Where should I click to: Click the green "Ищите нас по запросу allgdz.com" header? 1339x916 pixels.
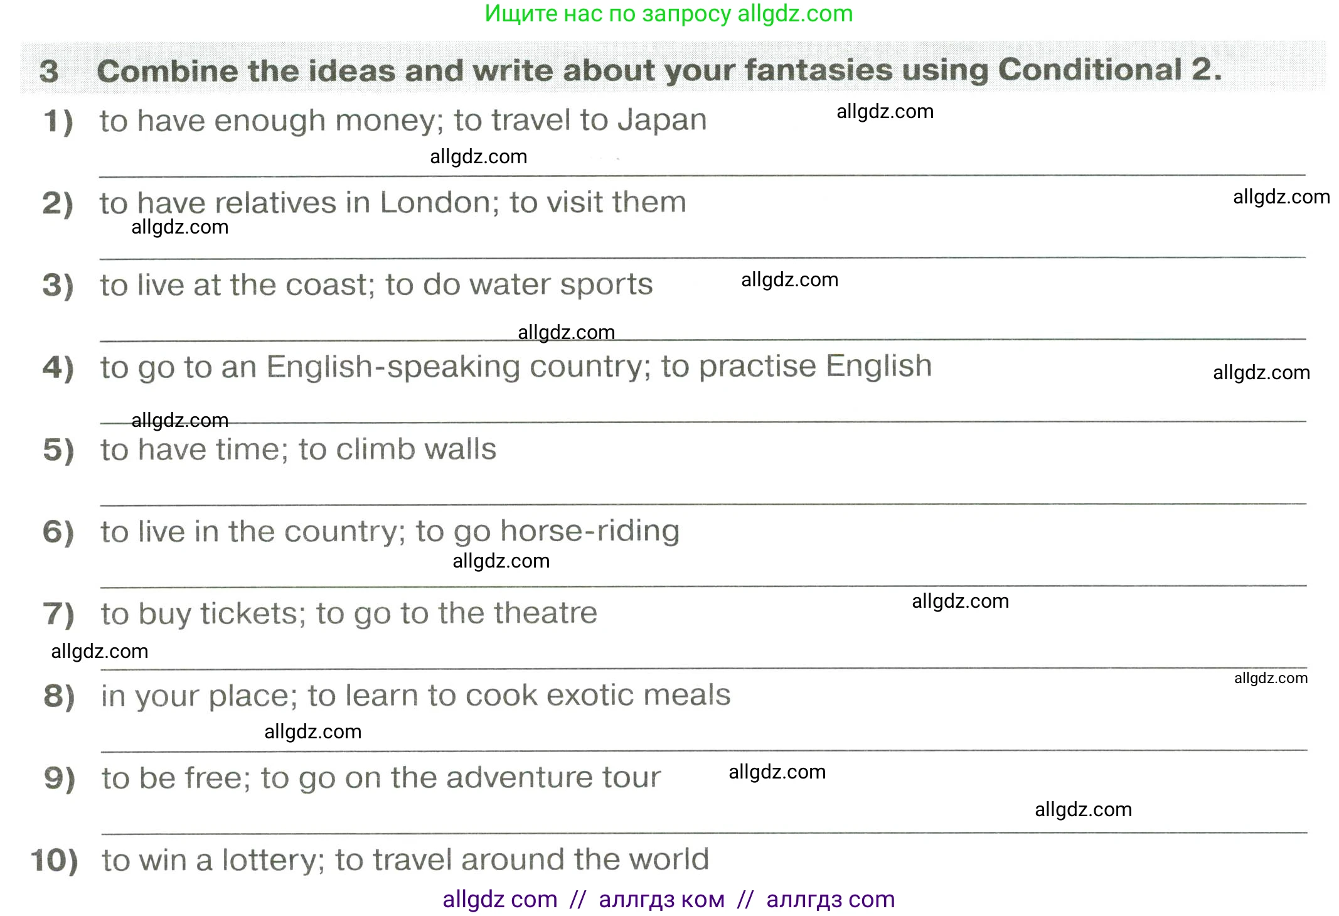point(669,14)
